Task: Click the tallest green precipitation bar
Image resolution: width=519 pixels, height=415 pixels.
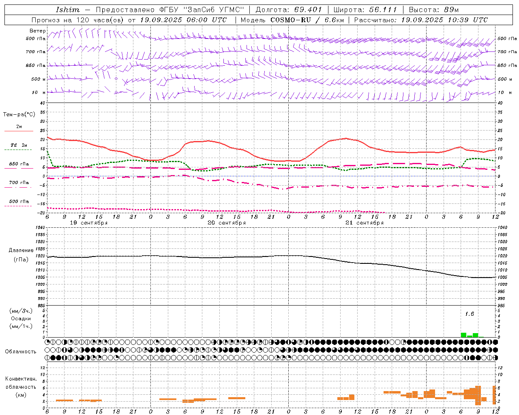Action: coord(463,335)
